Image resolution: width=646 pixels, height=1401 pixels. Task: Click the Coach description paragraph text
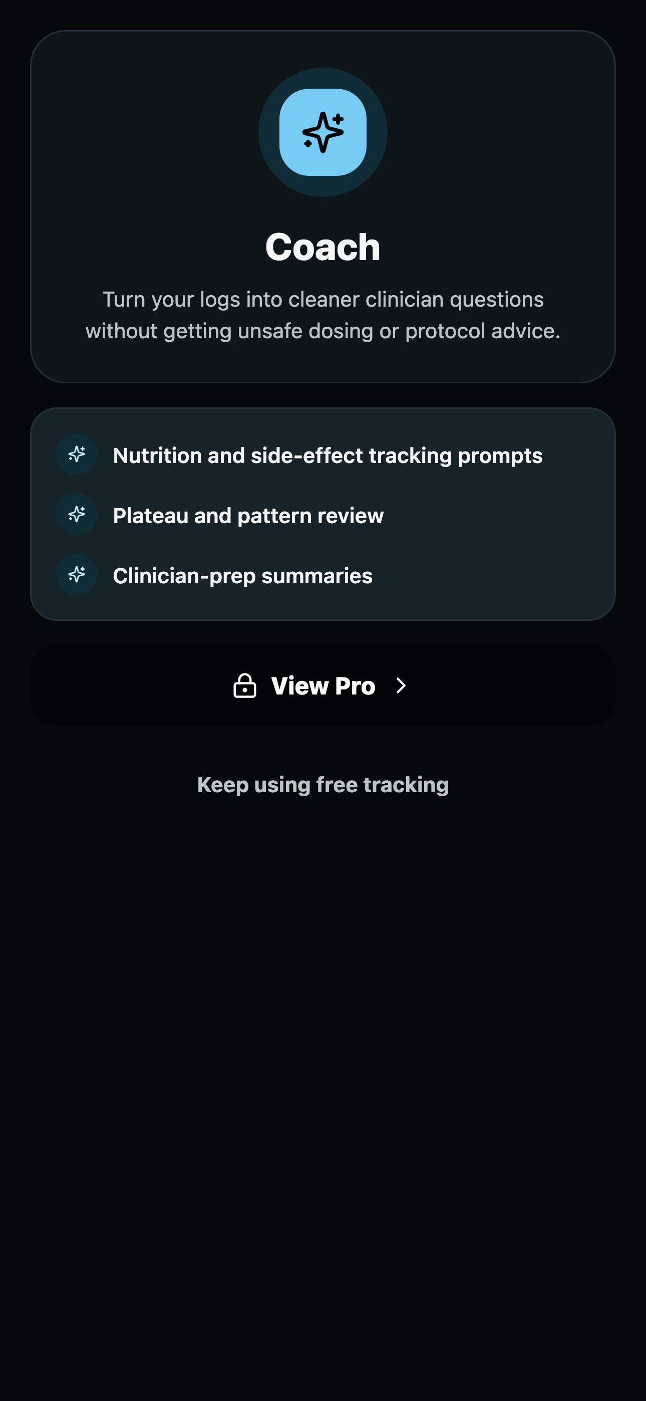(x=323, y=315)
